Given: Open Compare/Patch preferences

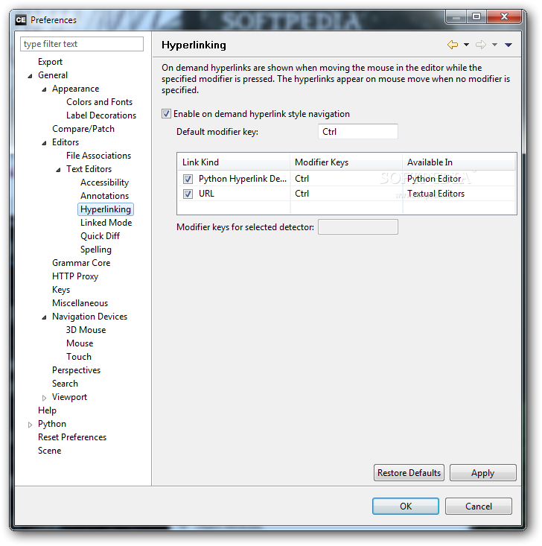Looking at the screenshot, I should [x=83, y=129].
